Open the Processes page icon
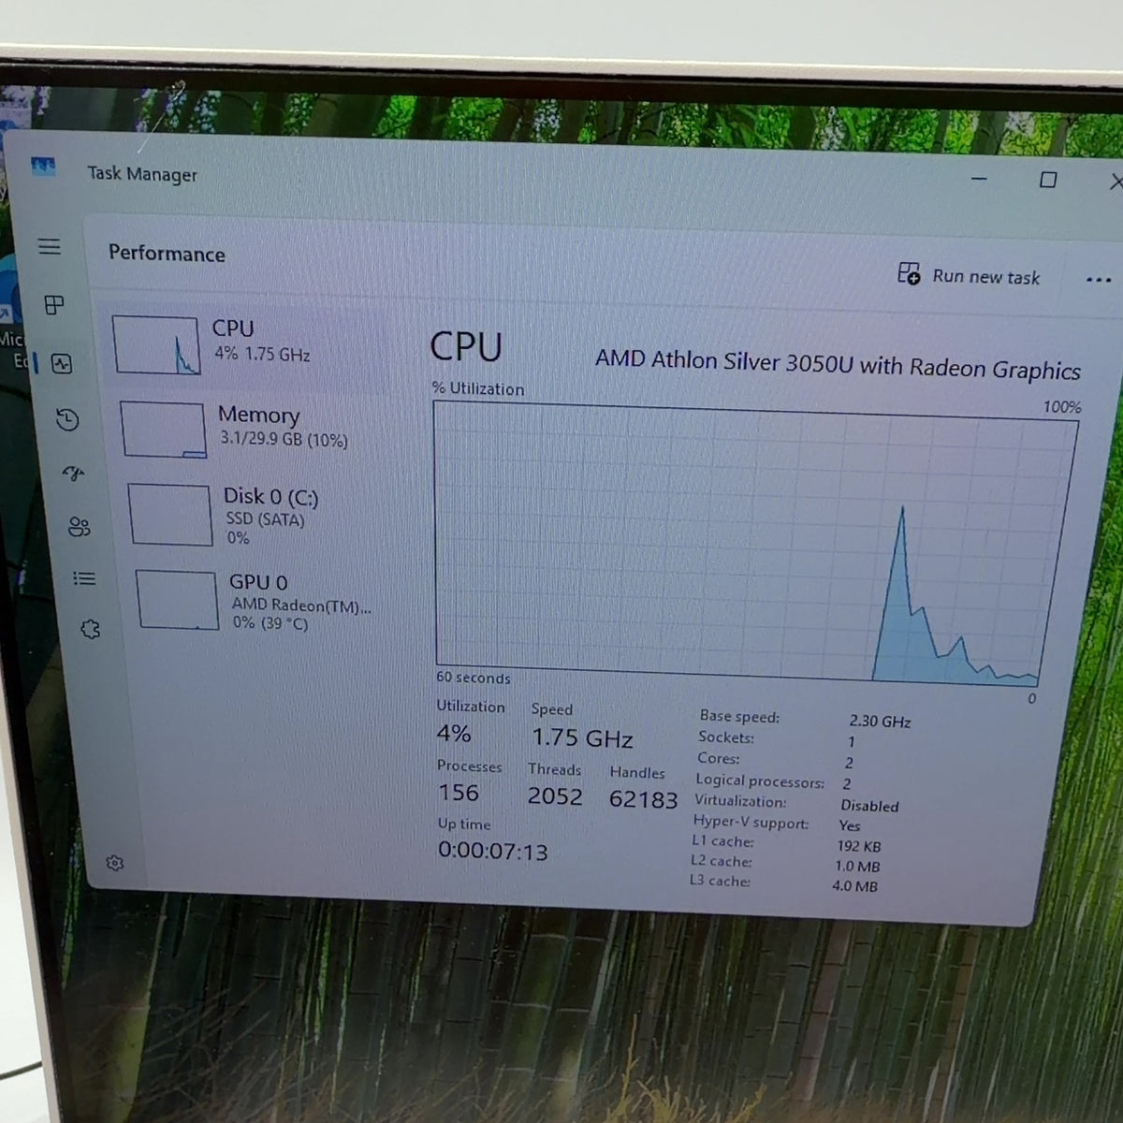Image resolution: width=1123 pixels, height=1123 pixels. click(54, 305)
